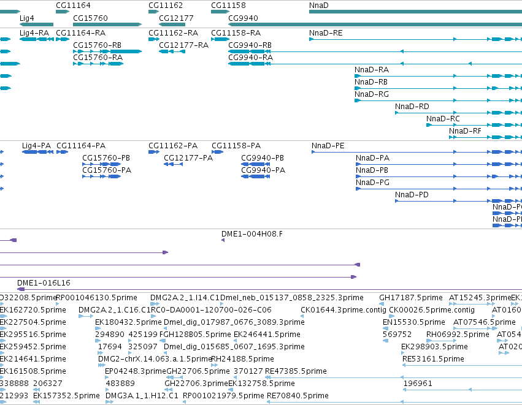Select transcript CG15760-RA

(x=98, y=64)
